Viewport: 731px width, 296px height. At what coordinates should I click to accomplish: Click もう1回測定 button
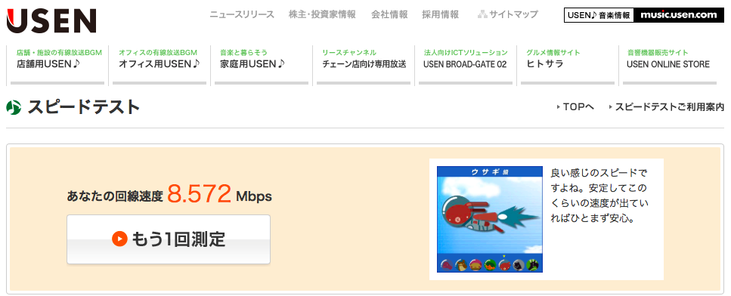click(x=169, y=239)
